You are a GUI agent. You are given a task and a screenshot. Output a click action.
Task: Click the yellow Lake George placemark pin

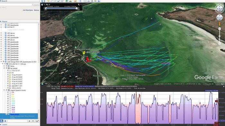pos(84,53)
